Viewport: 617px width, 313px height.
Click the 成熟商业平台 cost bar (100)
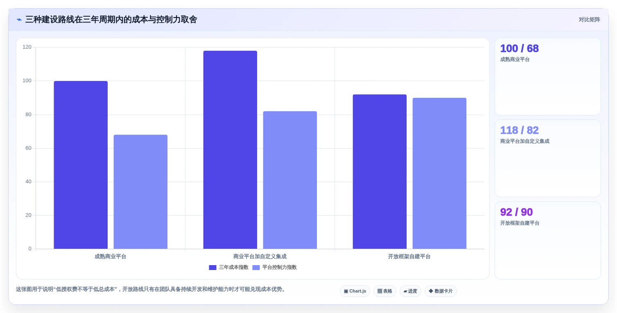point(81,165)
